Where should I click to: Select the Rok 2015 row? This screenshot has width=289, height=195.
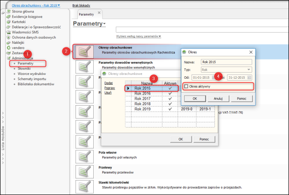[151, 88]
